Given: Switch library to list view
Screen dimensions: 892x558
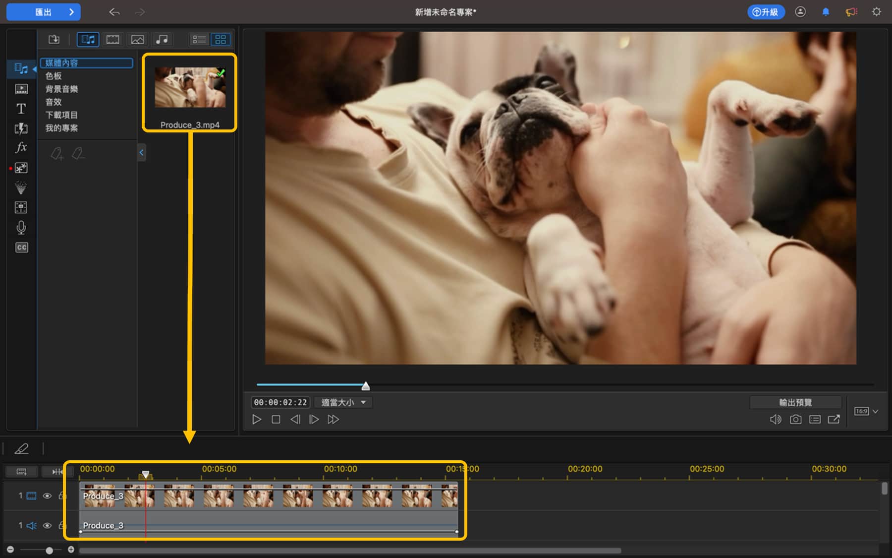Looking at the screenshot, I should tap(199, 39).
